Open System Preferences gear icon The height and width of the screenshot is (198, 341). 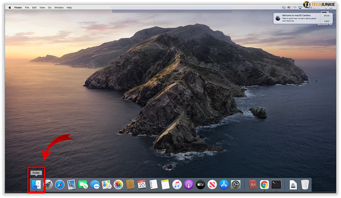click(236, 185)
